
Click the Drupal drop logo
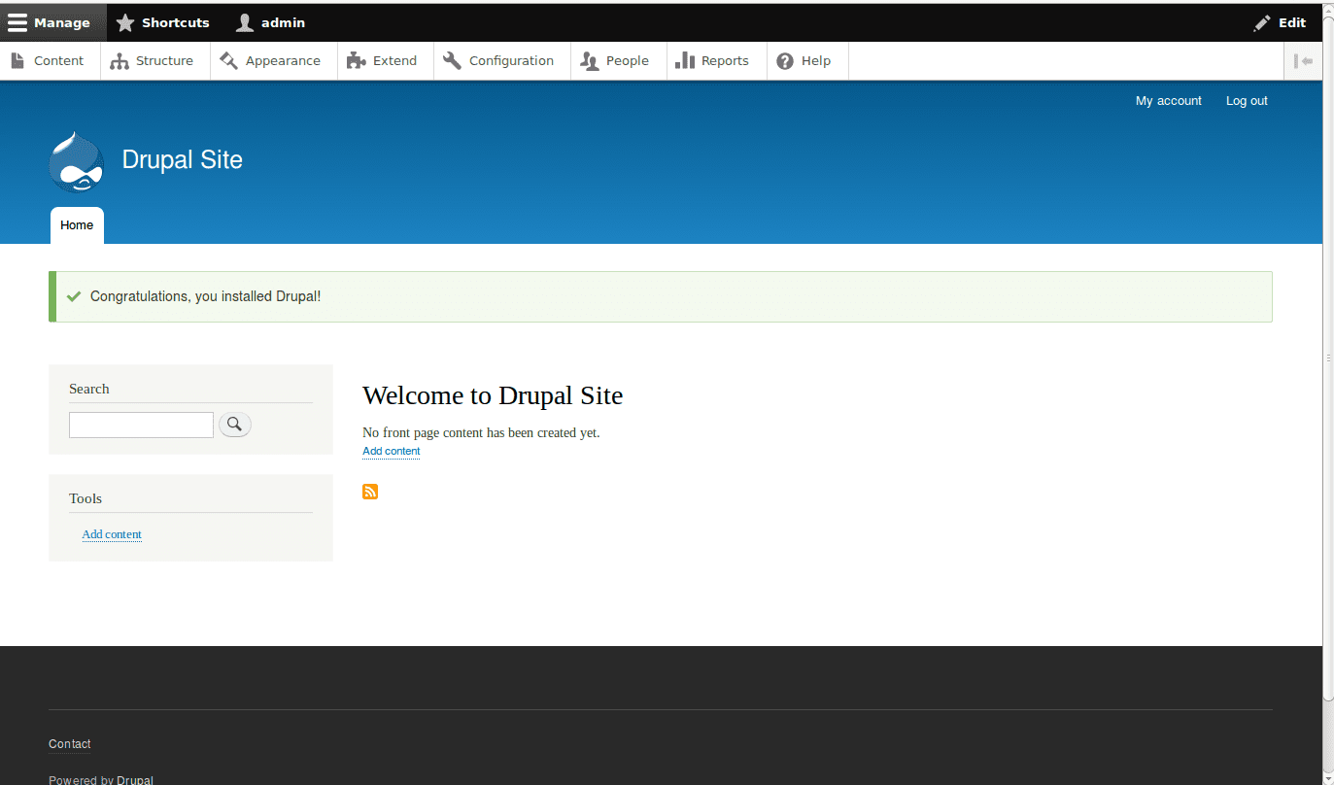(76, 160)
